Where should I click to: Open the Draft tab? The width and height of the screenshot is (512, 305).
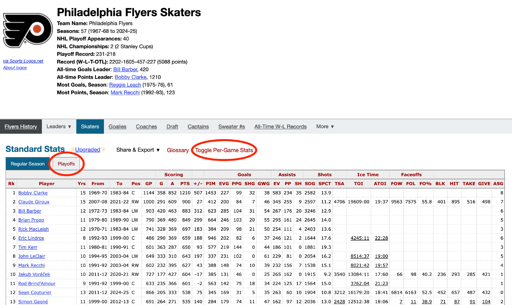coord(172,127)
